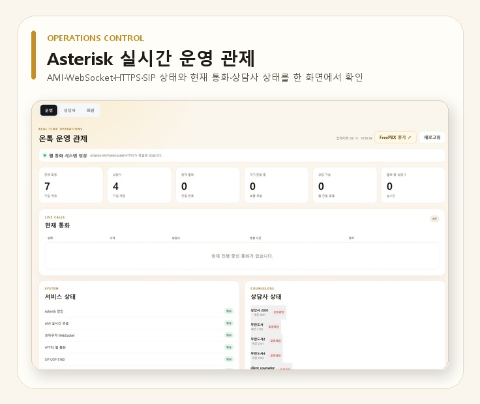The height and width of the screenshot is (404, 480).
Task: Click the update timestamp near FreePBX button
Action: (354, 138)
